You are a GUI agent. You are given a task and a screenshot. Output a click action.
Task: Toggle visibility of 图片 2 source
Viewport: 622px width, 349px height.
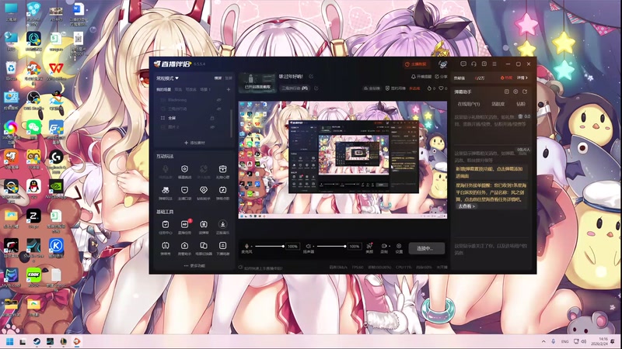click(x=212, y=127)
